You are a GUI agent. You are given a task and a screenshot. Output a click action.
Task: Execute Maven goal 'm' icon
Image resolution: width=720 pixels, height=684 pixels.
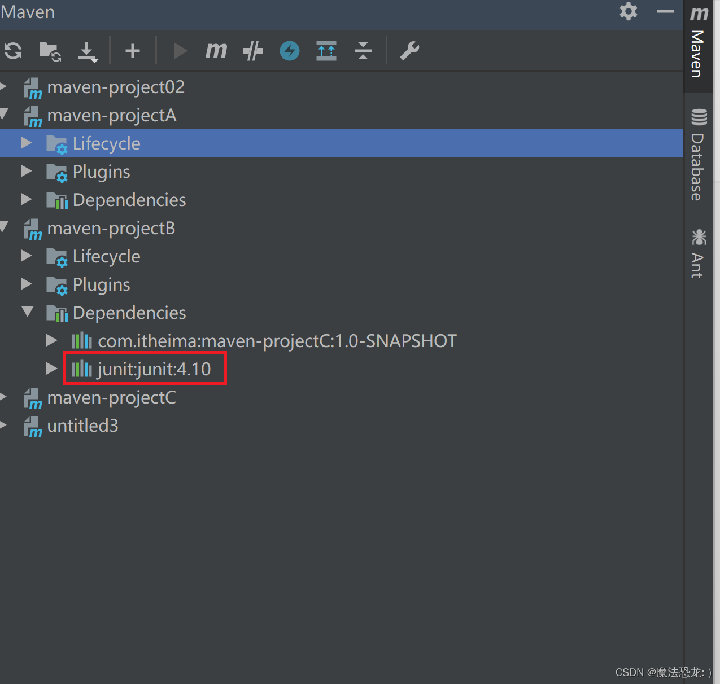pyautogui.click(x=216, y=51)
